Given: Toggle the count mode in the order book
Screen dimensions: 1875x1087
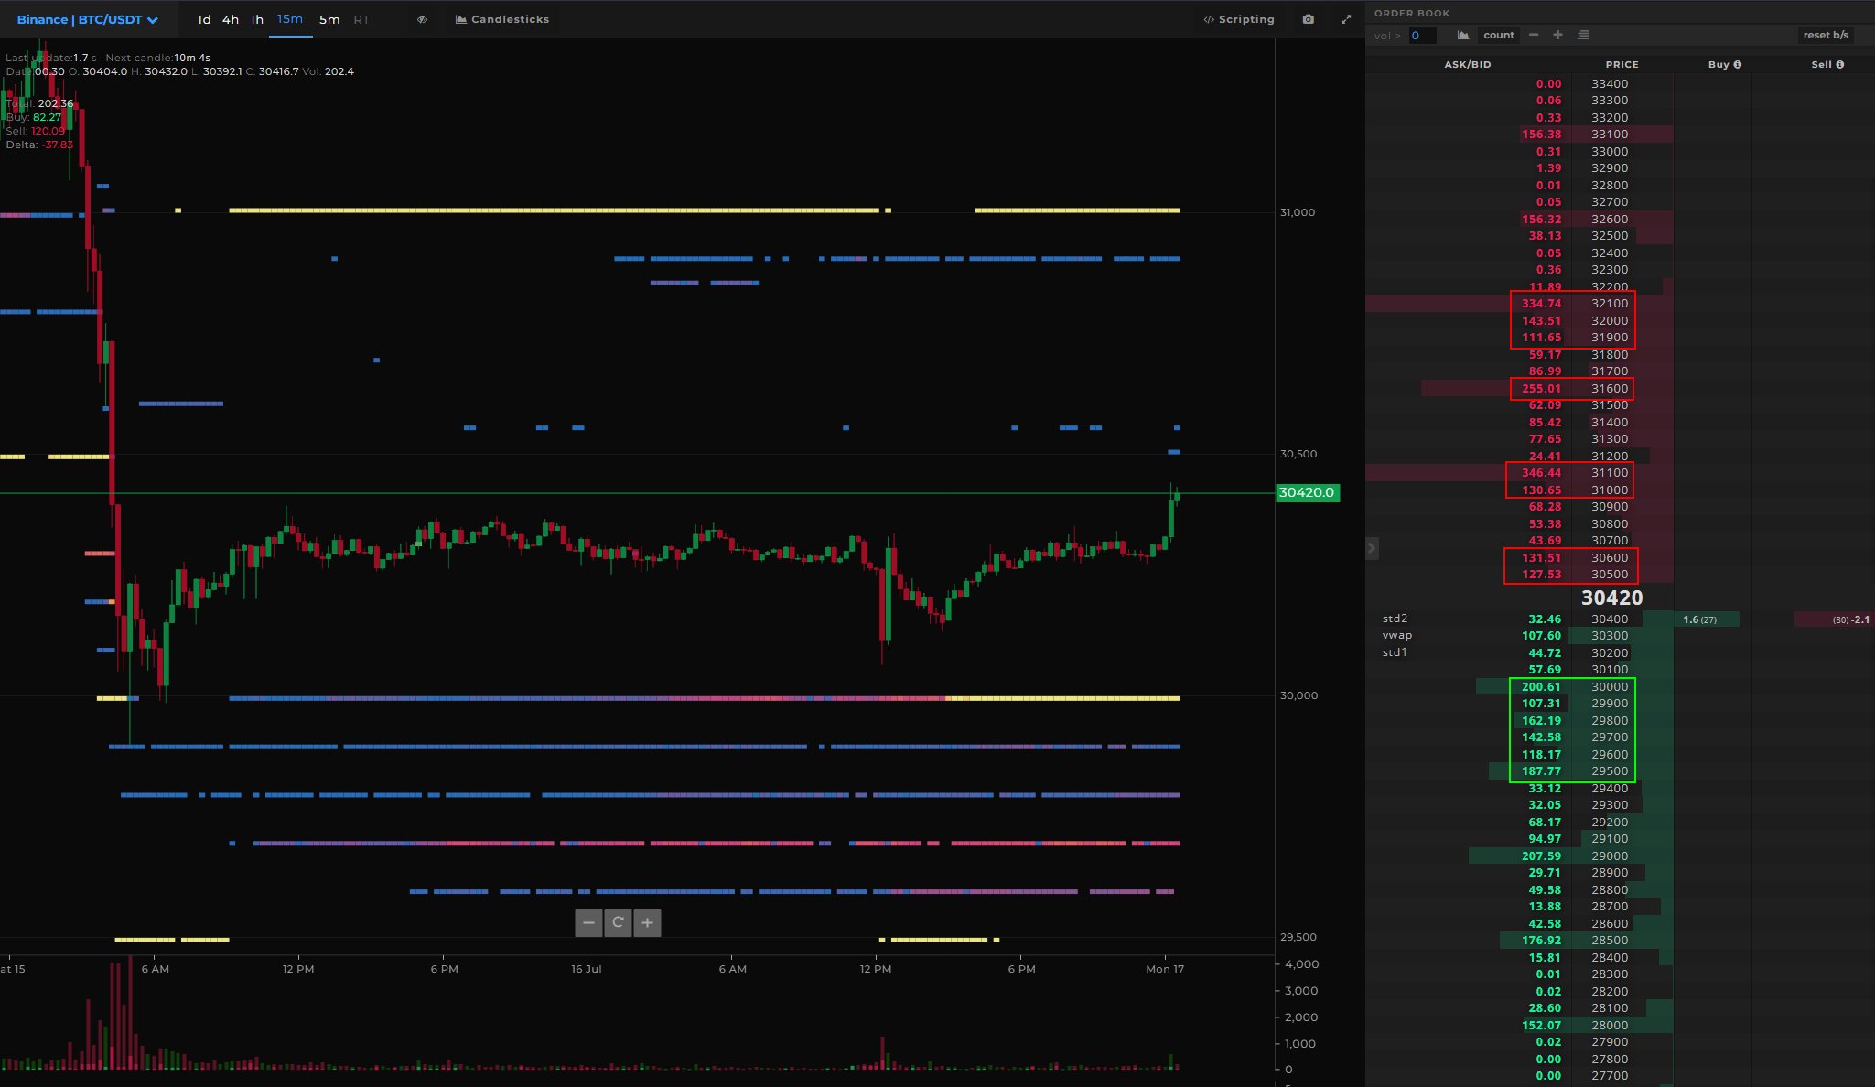Looking at the screenshot, I should pyautogui.click(x=1499, y=35).
